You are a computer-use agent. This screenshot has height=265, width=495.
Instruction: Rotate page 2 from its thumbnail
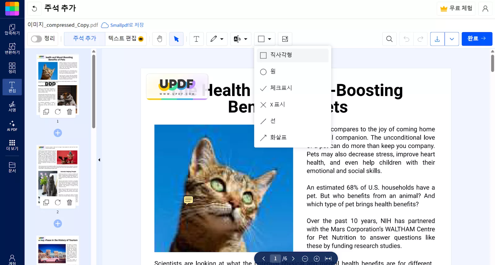coord(58,202)
